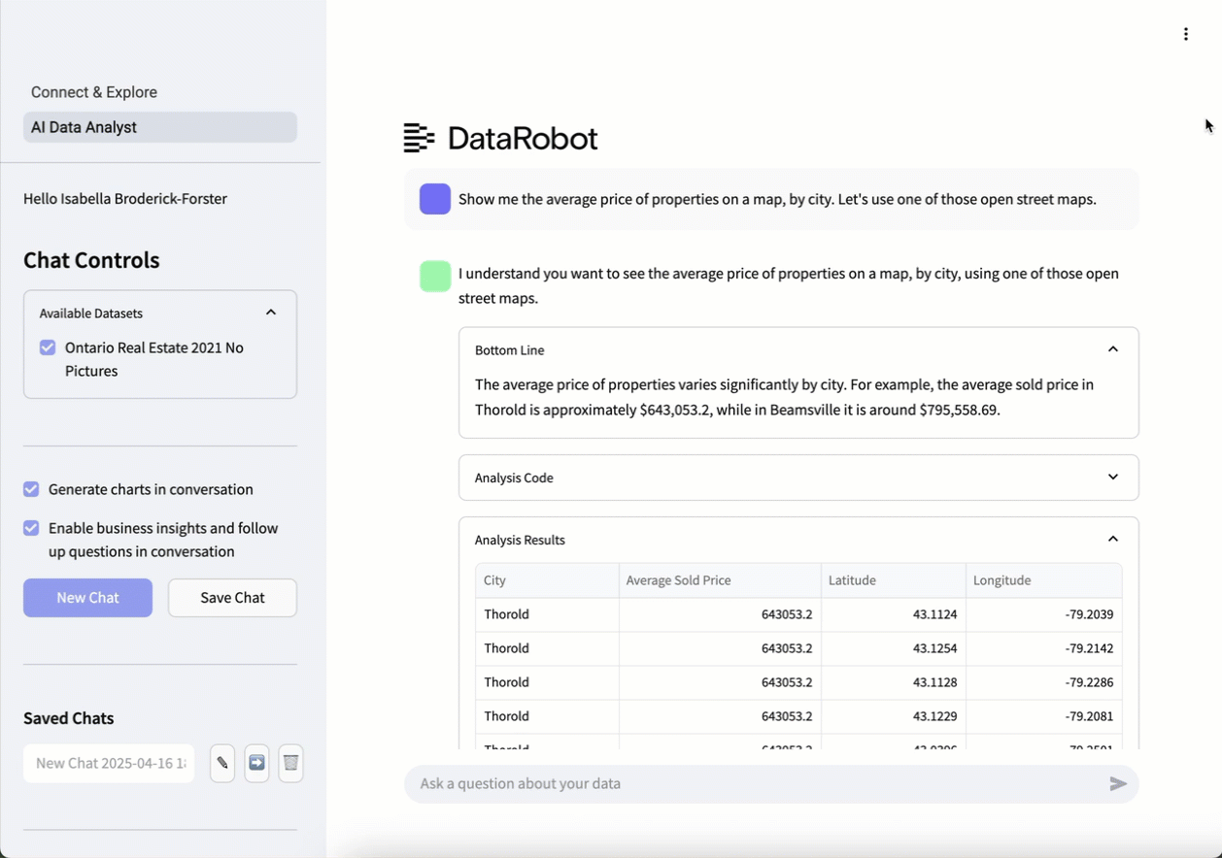The width and height of the screenshot is (1222, 858).
Task: Click the New Chat button
Action: (87, 598)
